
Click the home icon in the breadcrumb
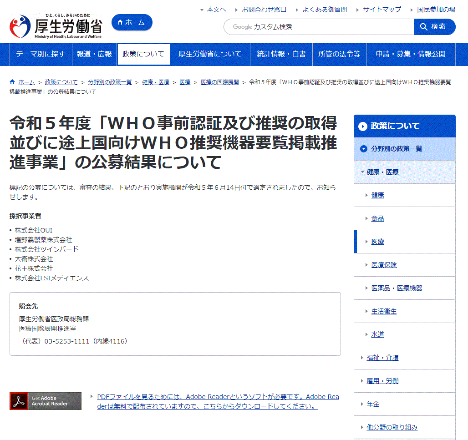tap(12, 82)
